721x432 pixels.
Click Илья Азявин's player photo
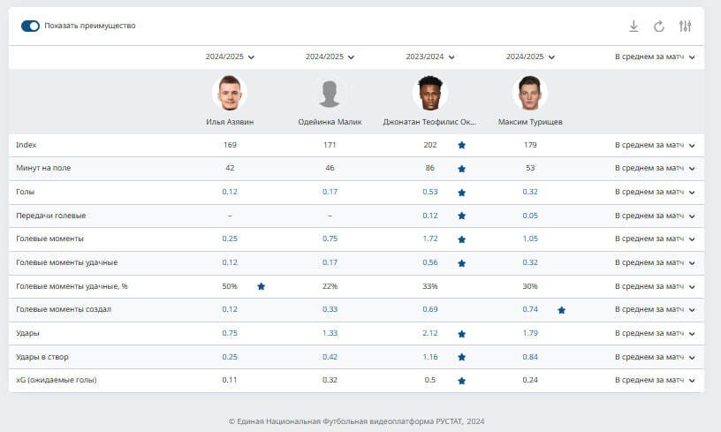(230, 93)
